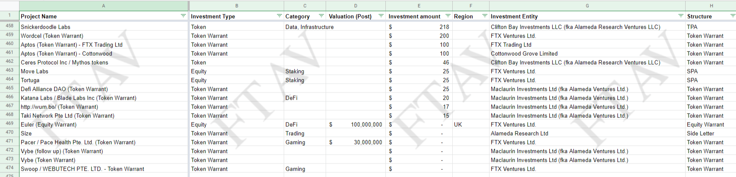This screenshot has height=177, width=736.
Task: Select the http://wum.bo/ (Token Warrant) cell
Action: click(x=59, y=107)
